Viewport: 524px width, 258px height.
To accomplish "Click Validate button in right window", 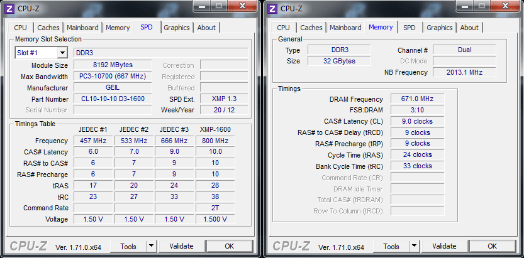I will tap(445, 246).
